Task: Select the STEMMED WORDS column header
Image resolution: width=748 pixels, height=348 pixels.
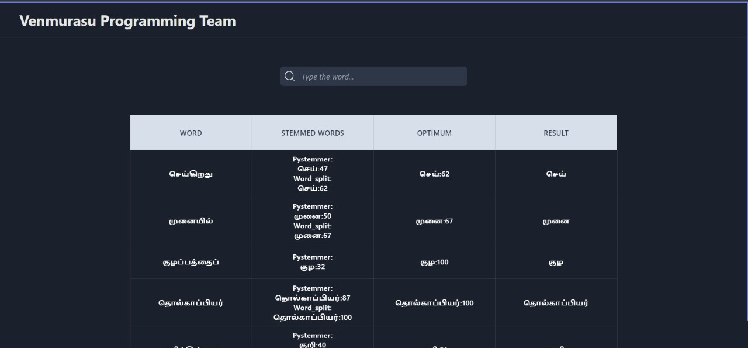Action: tap(313, 133)
